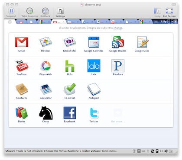Click the VMware Tools not installed message
Viewport: 182px width, 160px height.
click(x=61, y=151)
